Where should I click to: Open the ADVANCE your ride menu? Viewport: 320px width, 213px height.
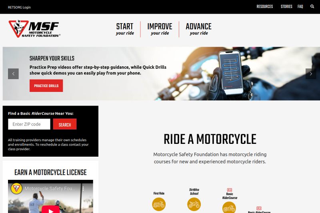(x=198, y=29)
